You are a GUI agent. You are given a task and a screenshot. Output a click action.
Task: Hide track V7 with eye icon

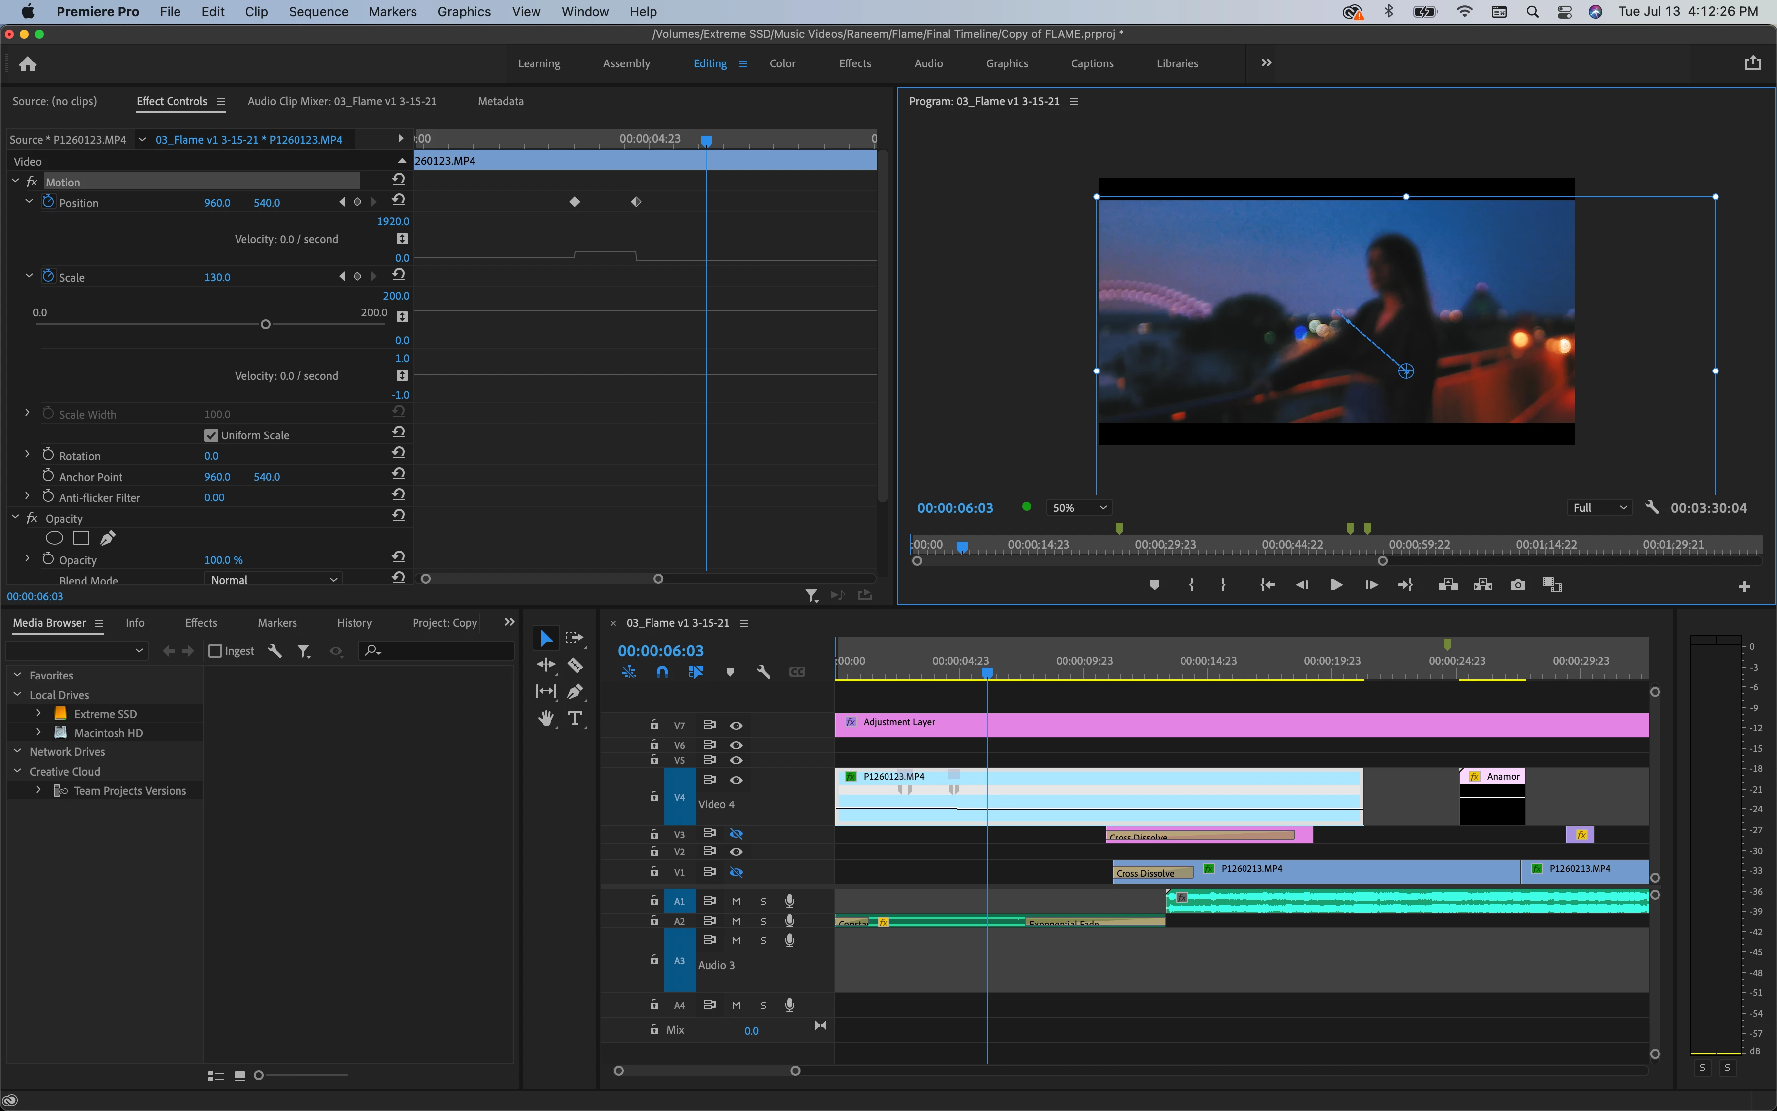pos(736,725)
